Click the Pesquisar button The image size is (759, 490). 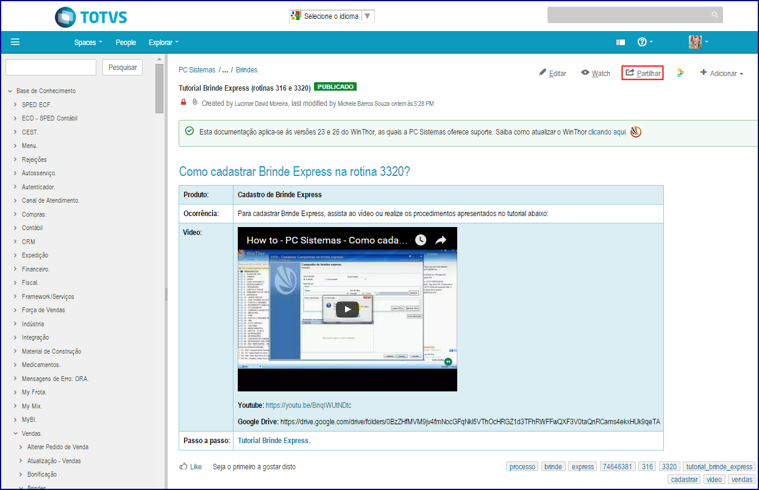pos(123,67)
